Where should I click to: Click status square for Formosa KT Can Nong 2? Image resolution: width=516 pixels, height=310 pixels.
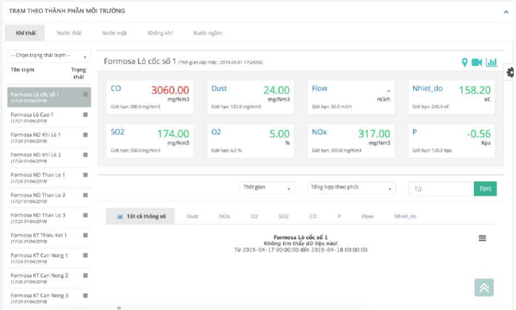click(x=85, y=275)
